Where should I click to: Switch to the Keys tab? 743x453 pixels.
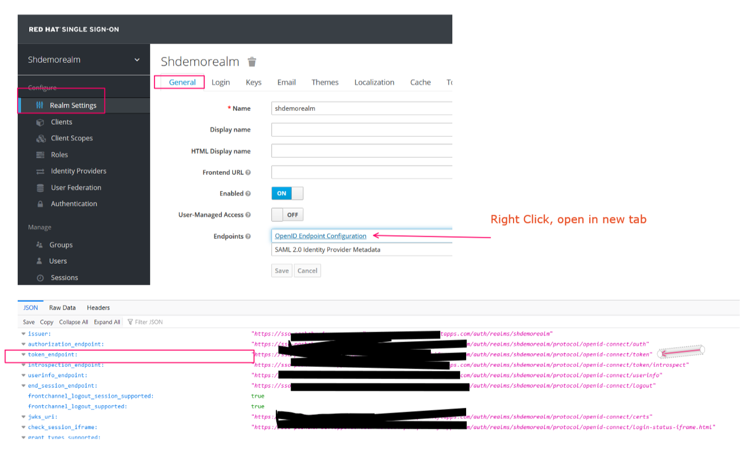[253, 82]
